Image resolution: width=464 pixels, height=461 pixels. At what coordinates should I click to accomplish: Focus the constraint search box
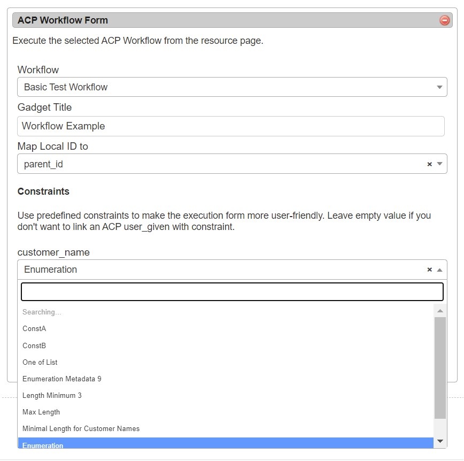tap(232, 292)
